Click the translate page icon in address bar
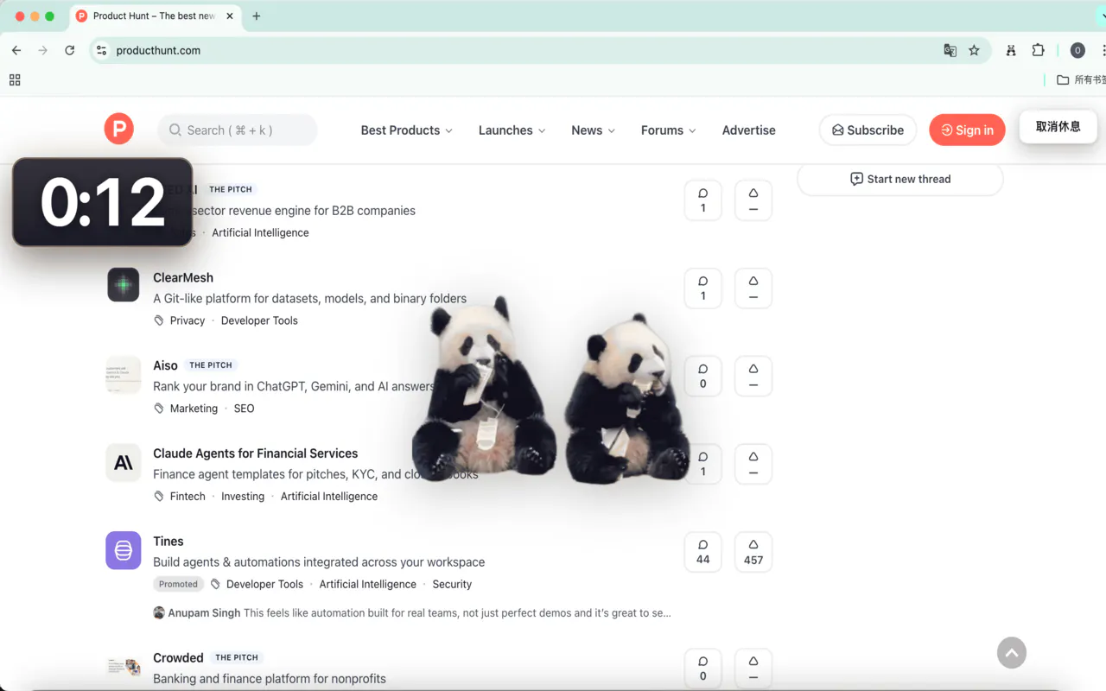The image size is (1106, 691). (x=950, y=50)
